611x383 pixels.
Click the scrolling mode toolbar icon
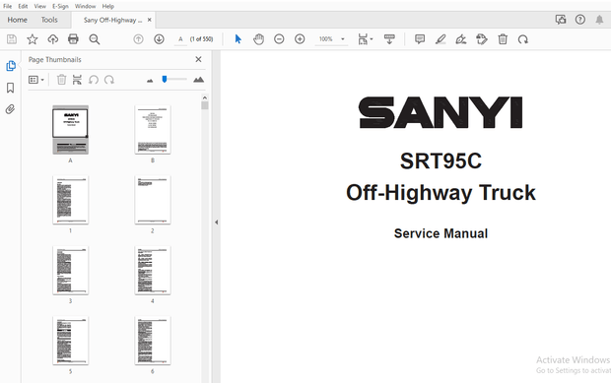389,39
